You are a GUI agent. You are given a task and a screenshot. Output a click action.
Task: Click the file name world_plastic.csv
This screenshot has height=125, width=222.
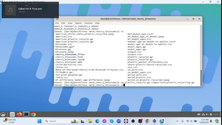pos(139,77)
